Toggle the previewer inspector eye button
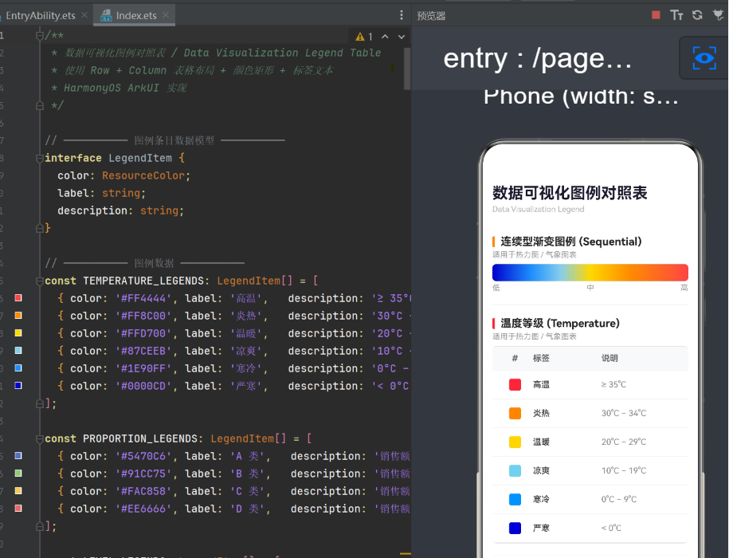The image size is (729, 558). (x=704, y=58)
